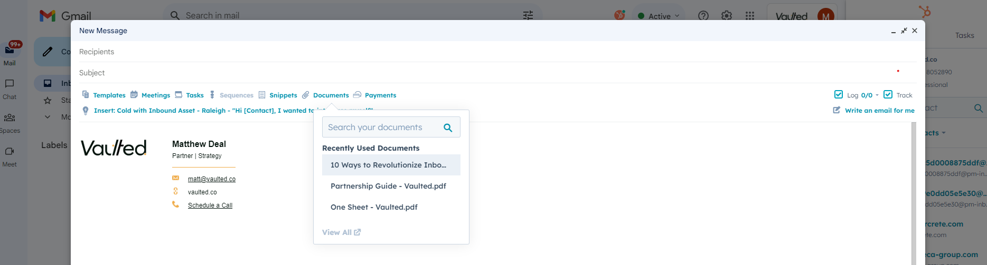Click the Subject field
Screen dimensions: 987x265
click(496, 73)
